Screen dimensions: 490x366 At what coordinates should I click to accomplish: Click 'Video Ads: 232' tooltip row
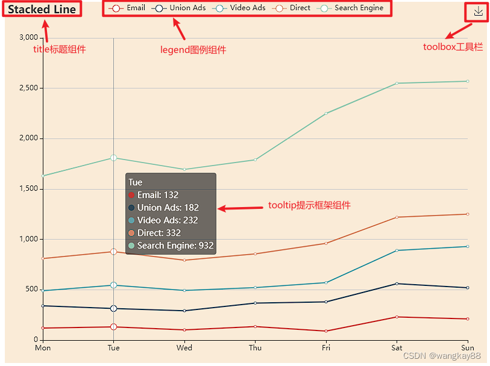(163, 220)
